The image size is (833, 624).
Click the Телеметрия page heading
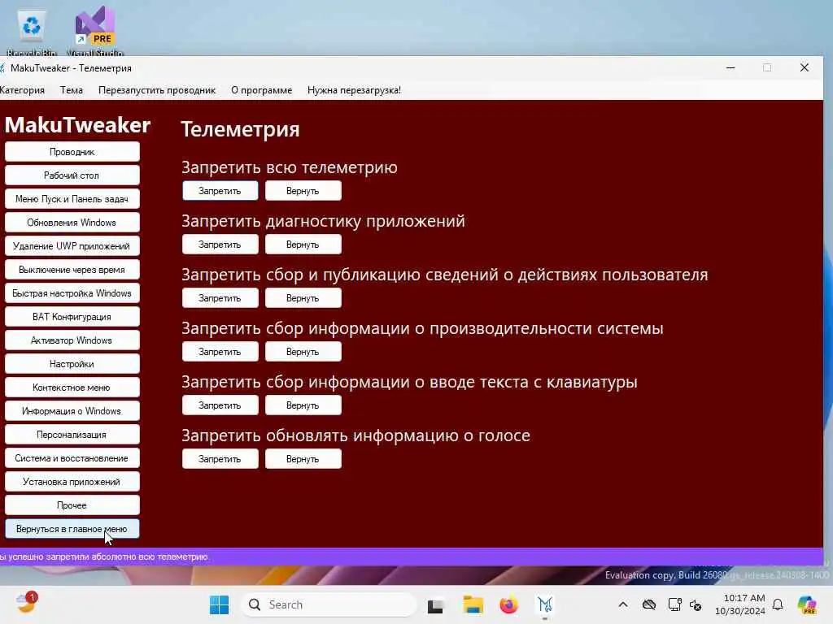coord(240,129)
